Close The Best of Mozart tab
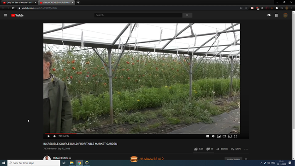 point(35,3)
